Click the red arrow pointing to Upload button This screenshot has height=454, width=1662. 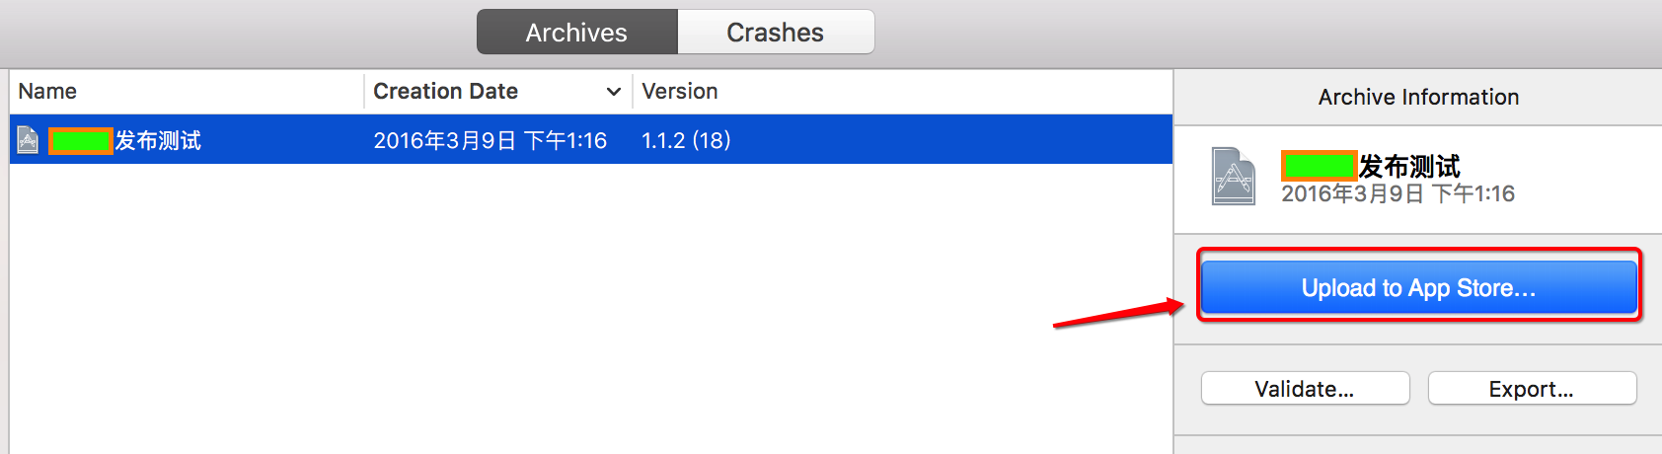[1118, 314]
